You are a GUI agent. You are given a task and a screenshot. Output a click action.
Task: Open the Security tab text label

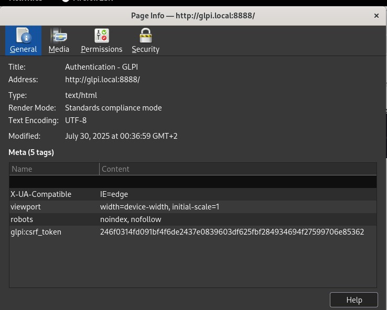point(145,49)
